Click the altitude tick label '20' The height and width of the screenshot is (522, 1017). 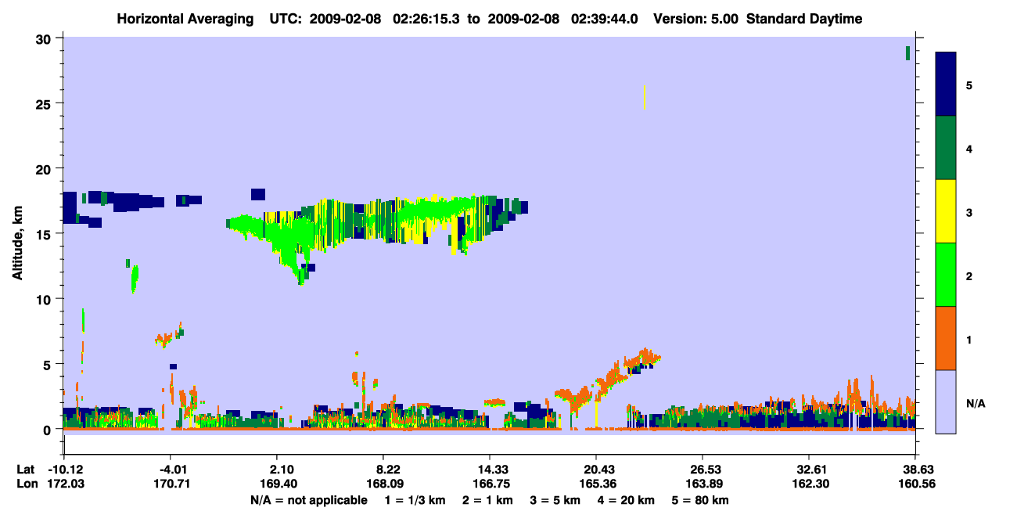click(44, 169)
